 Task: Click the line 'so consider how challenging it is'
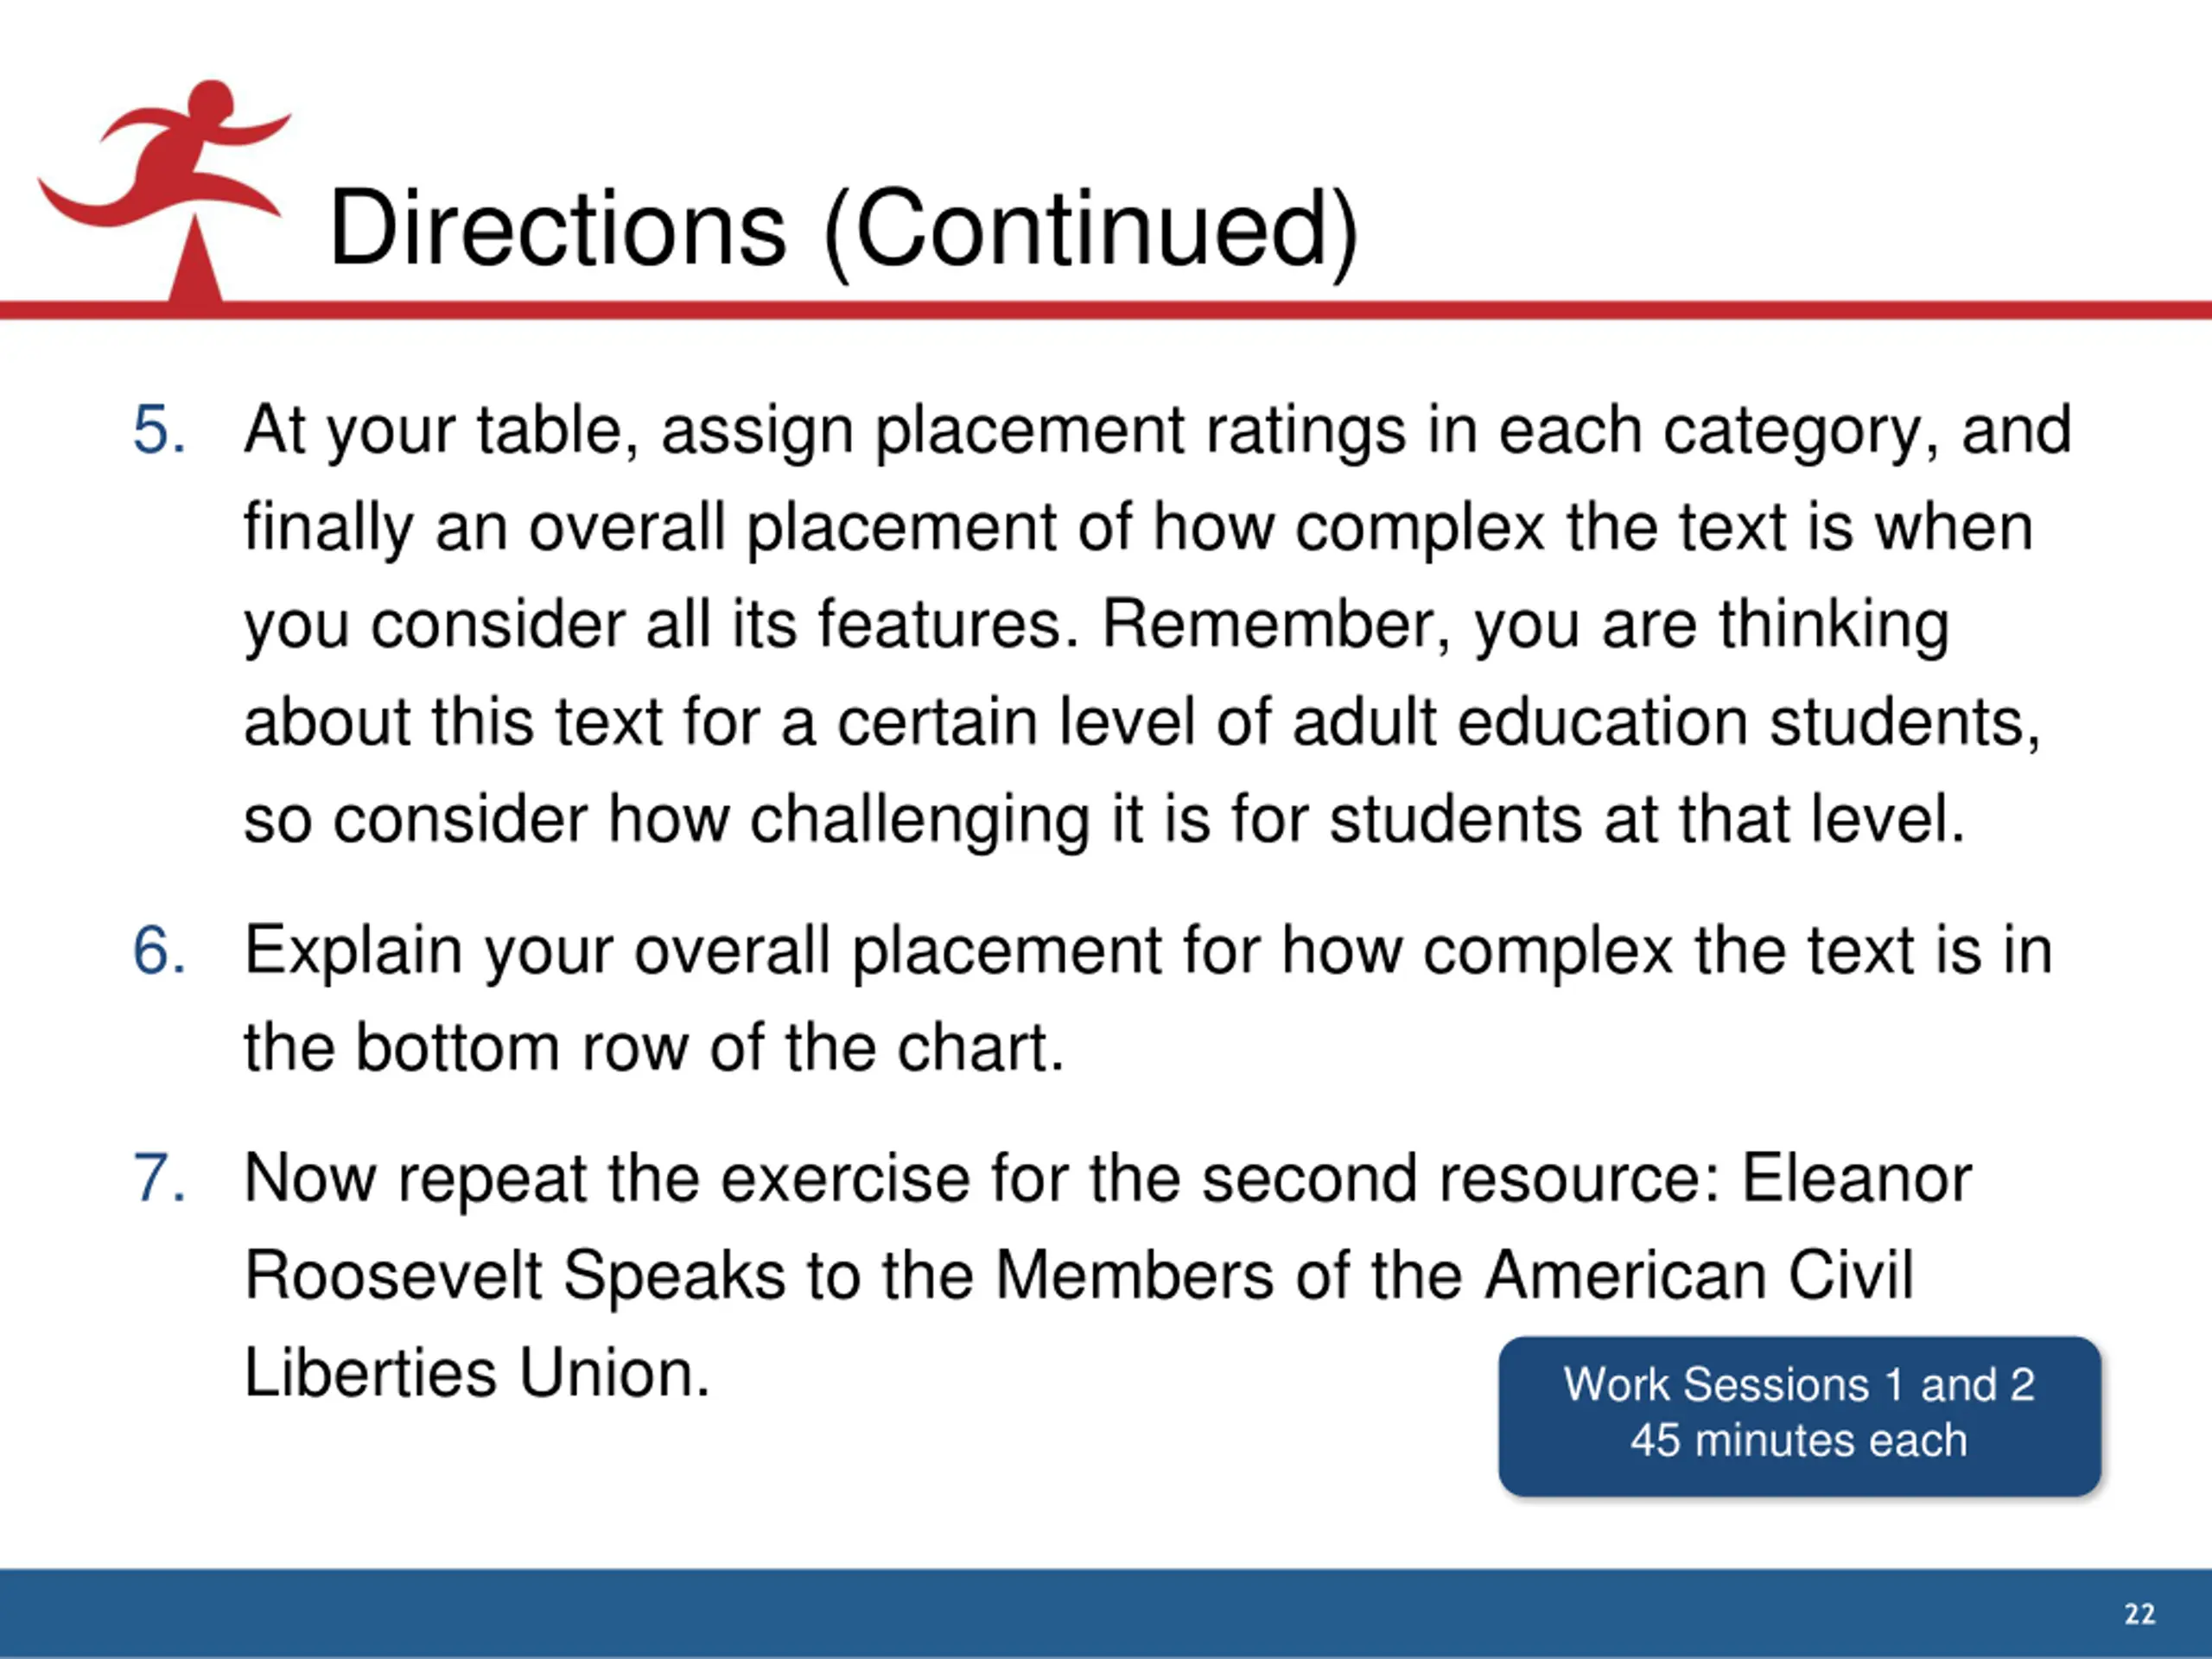[x=1105, y=820]
